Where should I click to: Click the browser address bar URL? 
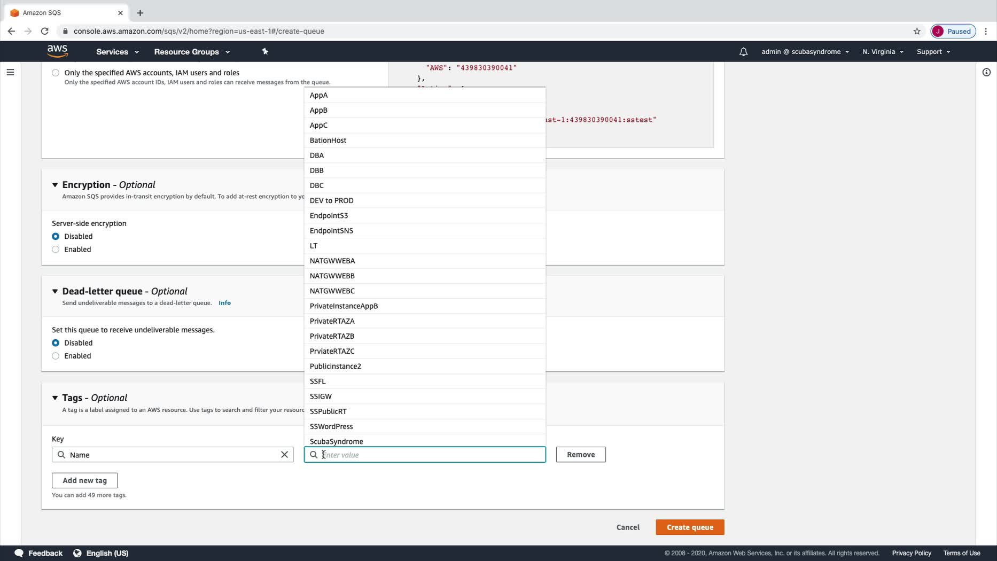[x=199, y=31]
